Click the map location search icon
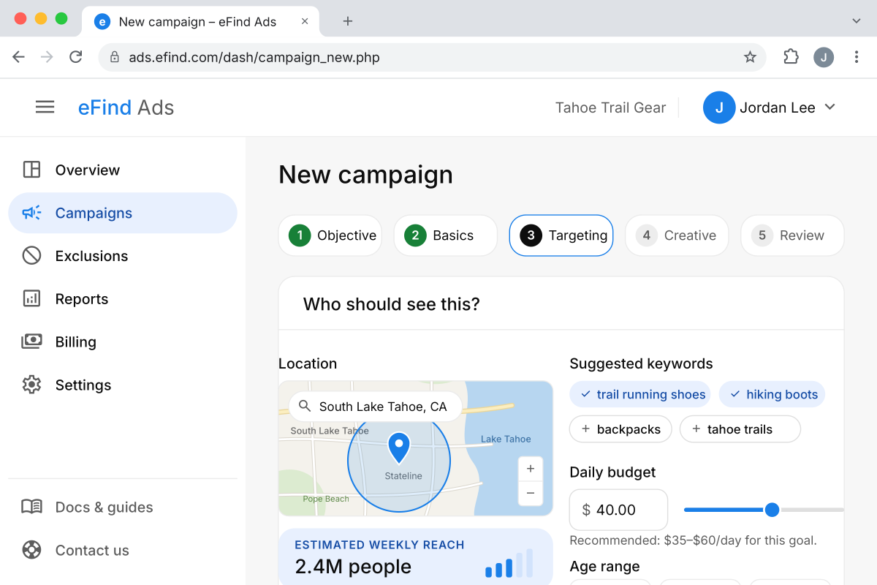The height and width of the screenshot is (585, 877). tap(305, 407)
